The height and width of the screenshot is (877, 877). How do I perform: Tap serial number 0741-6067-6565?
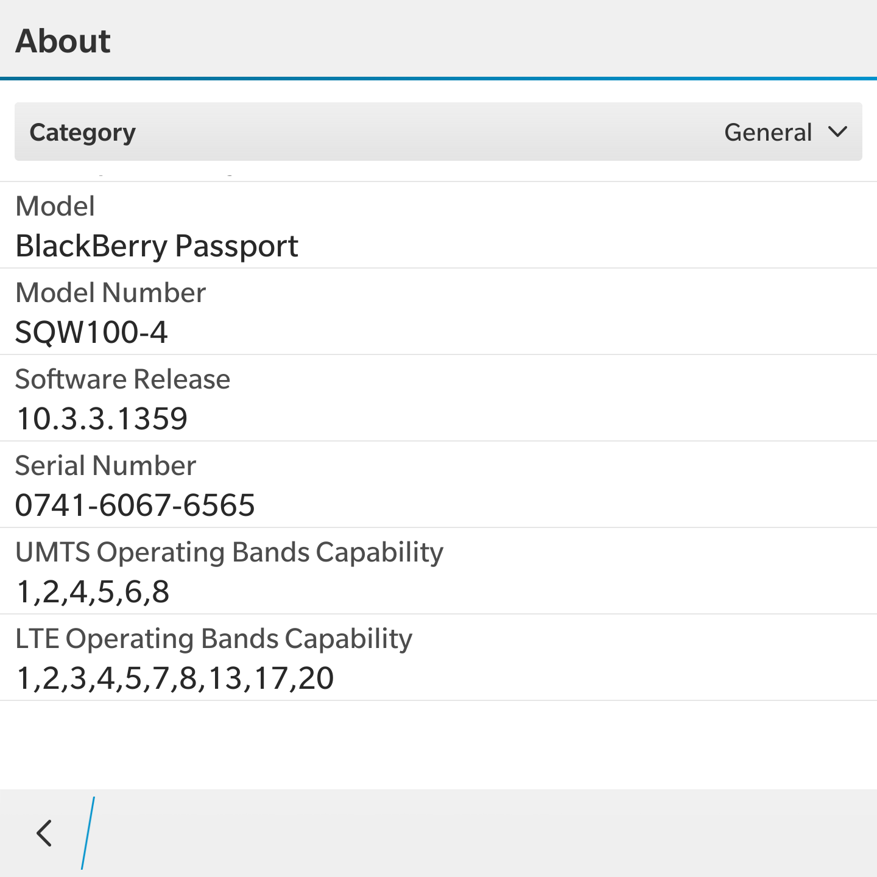pos(135,505)
